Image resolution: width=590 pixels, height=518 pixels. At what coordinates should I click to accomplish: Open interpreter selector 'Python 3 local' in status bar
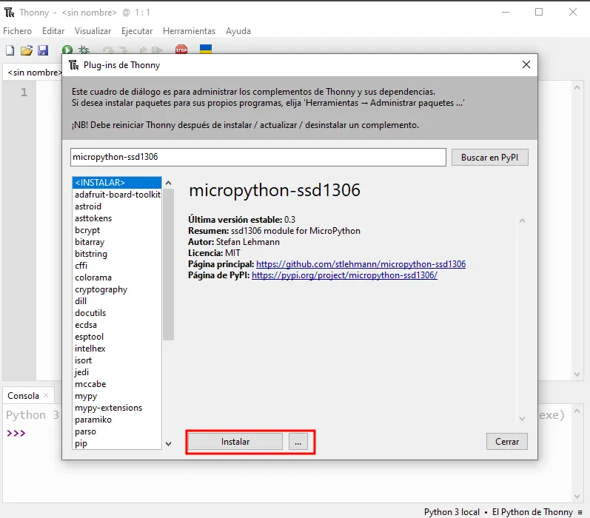point(452,512)
